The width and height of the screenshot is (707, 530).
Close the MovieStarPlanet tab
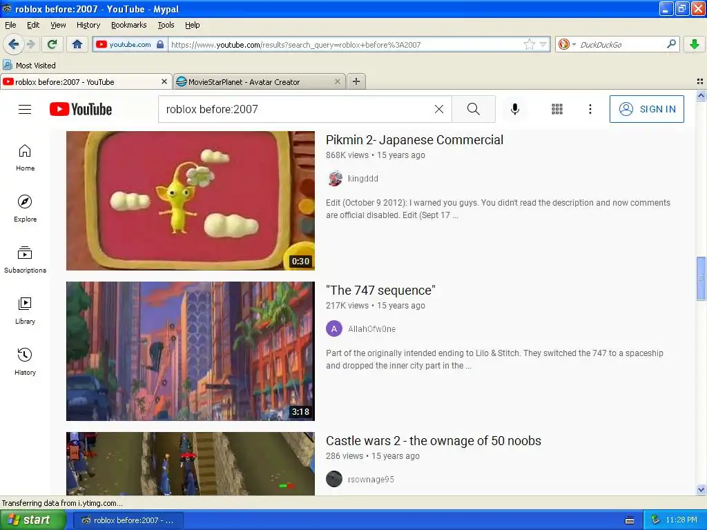(x=337, y=81)
